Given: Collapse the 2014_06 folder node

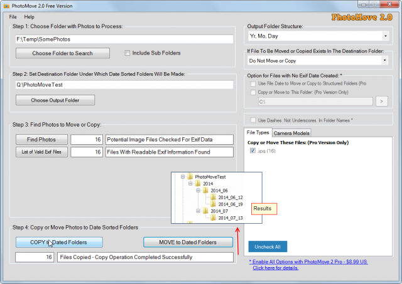Looking at the screenshot, I should click(x=198, y=191).
